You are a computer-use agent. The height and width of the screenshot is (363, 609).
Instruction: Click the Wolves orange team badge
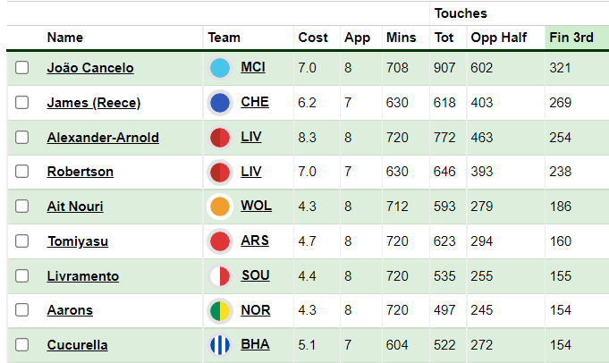[x=220, y=207]
